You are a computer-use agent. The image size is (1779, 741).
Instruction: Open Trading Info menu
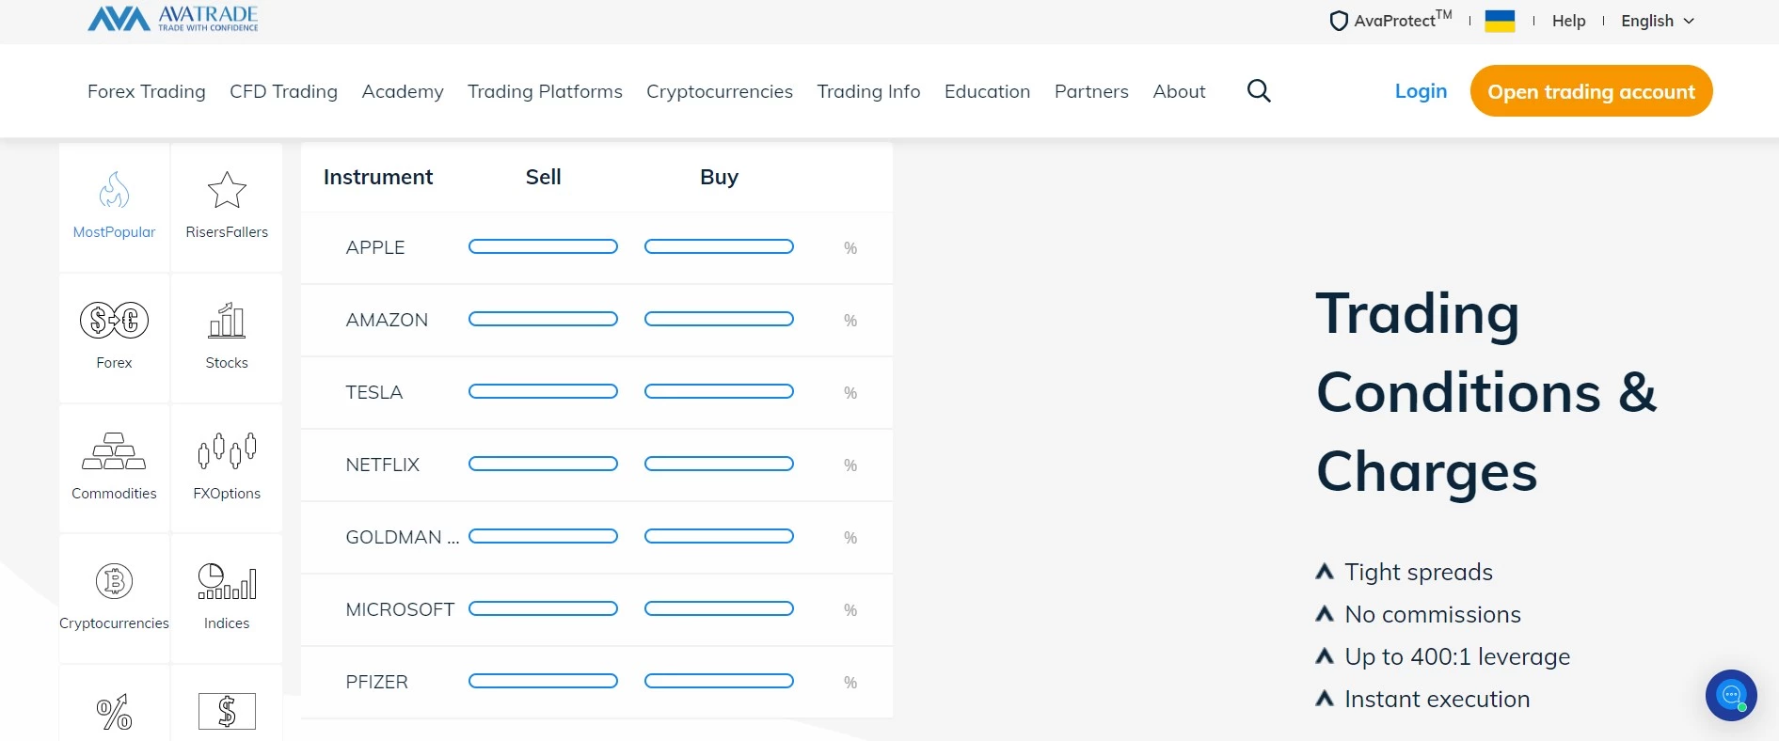(868, 91)
